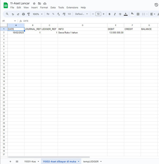This screenshot has height=164, width=159.
Task: Open the all sheets list
Action: (17, 161)
